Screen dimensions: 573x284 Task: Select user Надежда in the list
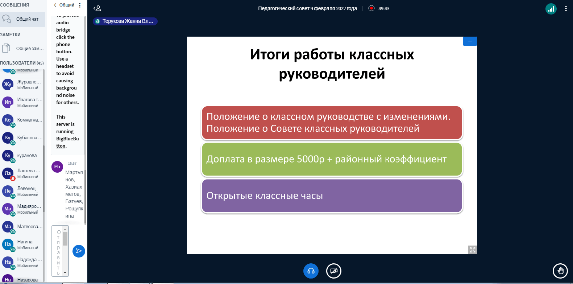pos(22,262)
